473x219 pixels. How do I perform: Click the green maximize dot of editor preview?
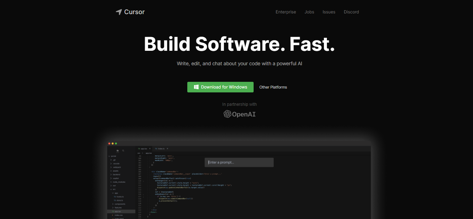pos(116,144)
